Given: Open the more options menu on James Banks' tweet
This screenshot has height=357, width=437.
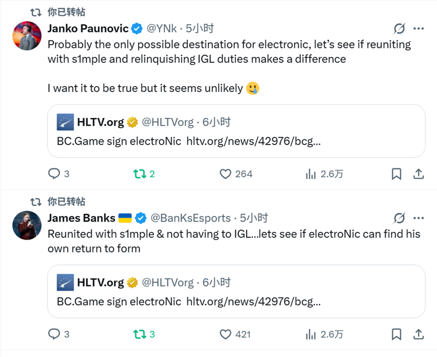Looking at the screenshot, I should pos(419,218).
